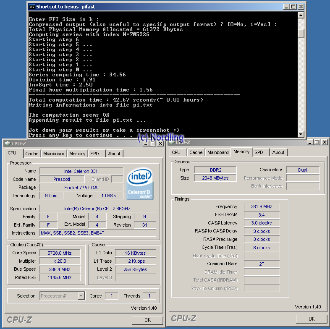330x329 pixels.
Task: Select Memory tab in the right CPU-Z window
Action: tap(241, 151)
